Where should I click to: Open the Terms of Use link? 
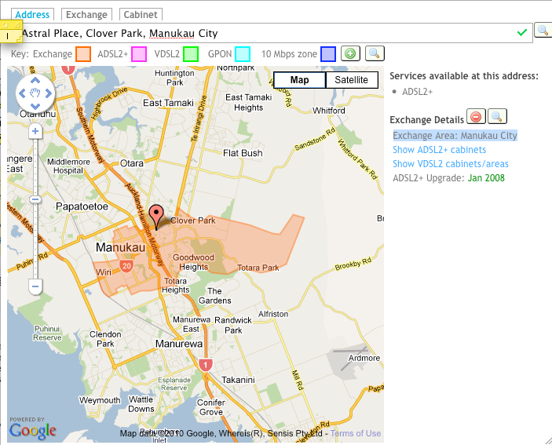point(356,433)
